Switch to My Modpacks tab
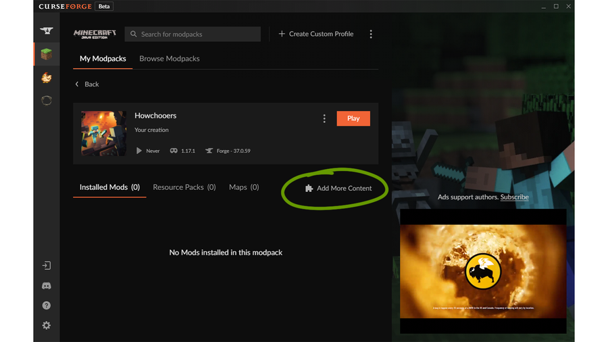This screenshot has height=342, width=608. (x=103, y=59)
